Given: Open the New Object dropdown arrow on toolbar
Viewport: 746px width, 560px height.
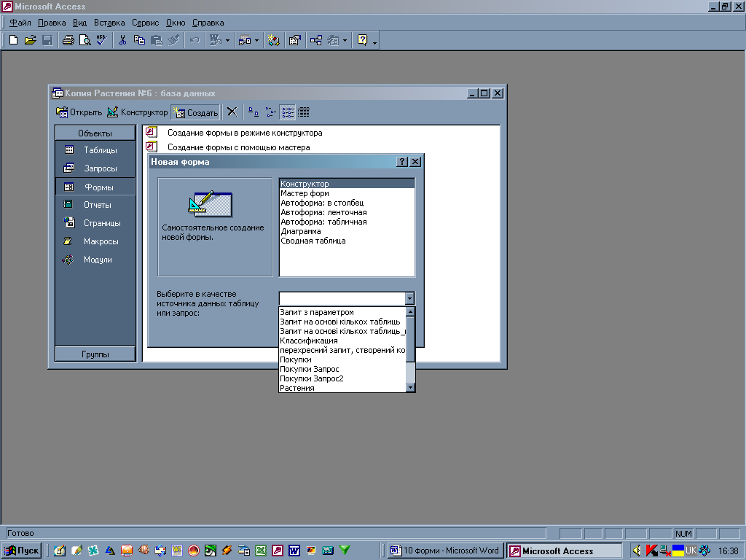Looking at the screenshot, I should coord(345,41).
